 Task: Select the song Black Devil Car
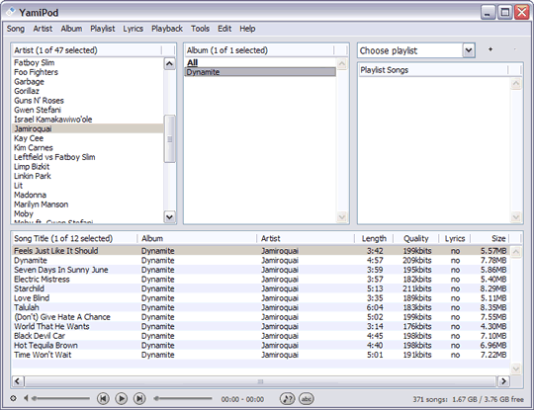40,336
